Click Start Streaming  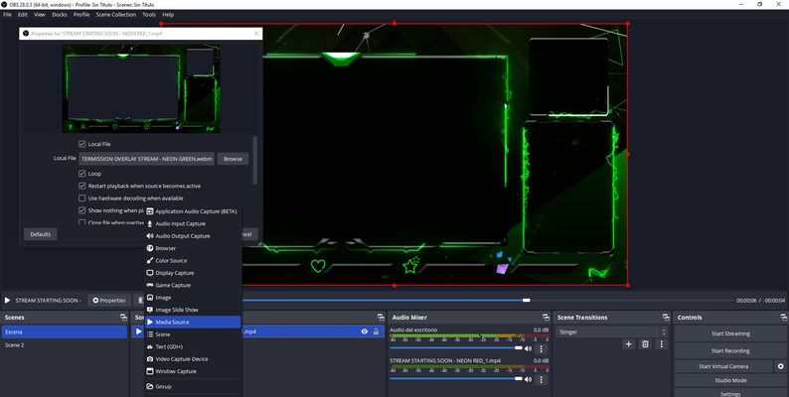click(x=730, y=333)
